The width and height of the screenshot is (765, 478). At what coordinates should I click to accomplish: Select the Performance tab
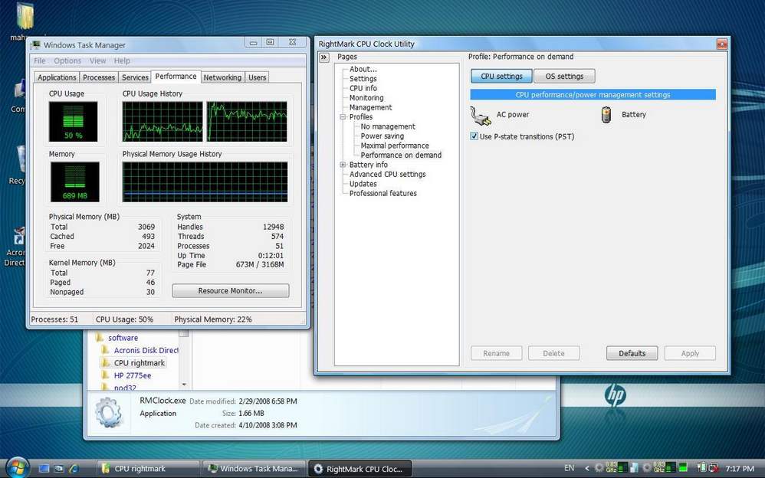tap(176, 77)
